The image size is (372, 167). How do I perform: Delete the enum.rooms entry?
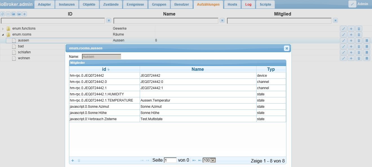[x=359, y=34]
